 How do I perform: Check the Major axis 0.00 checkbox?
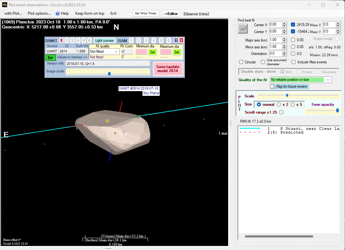(x=293, y=40)
